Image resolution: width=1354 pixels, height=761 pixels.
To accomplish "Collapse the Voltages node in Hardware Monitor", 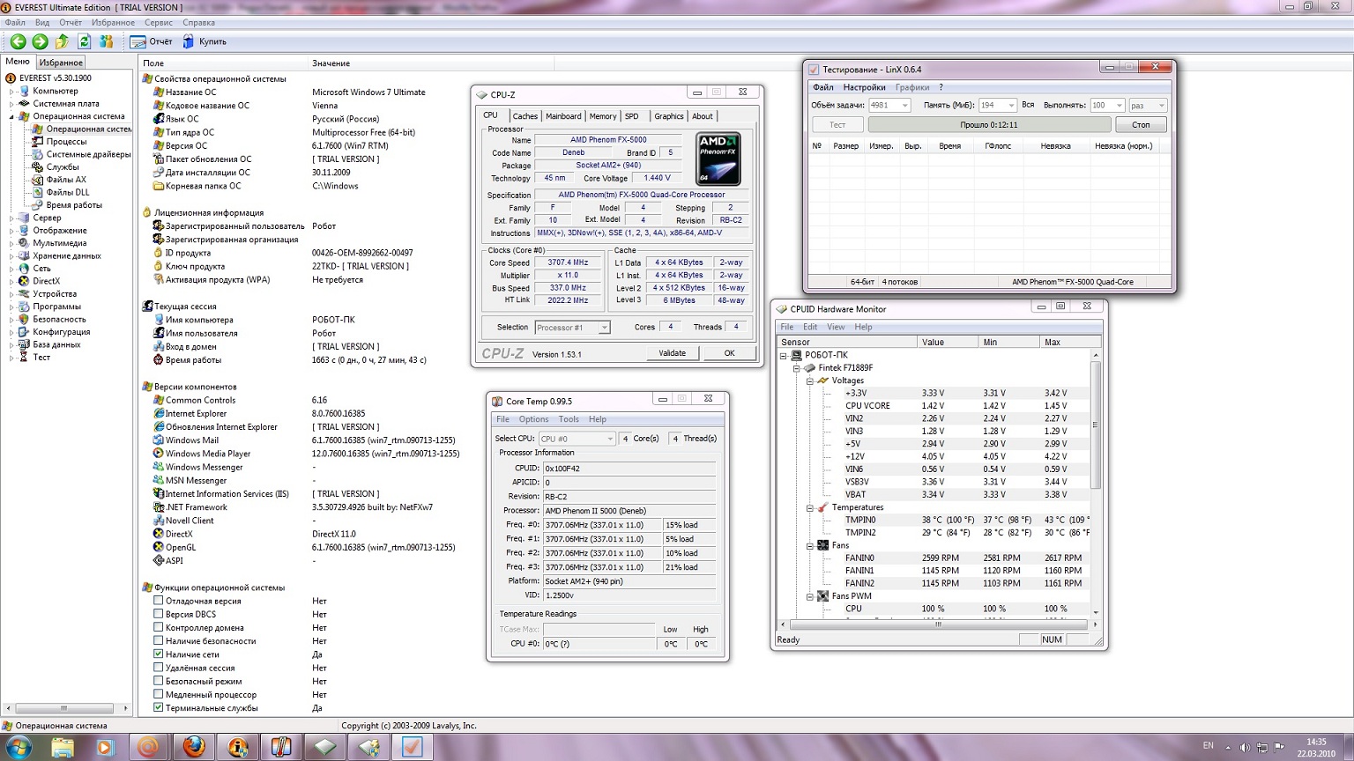I will [x=809, y=380].
